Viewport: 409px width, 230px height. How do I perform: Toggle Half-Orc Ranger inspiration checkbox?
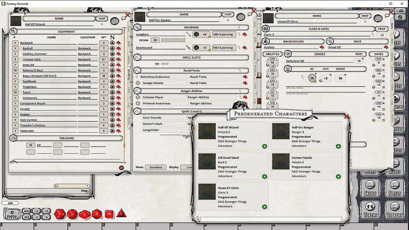228,20
